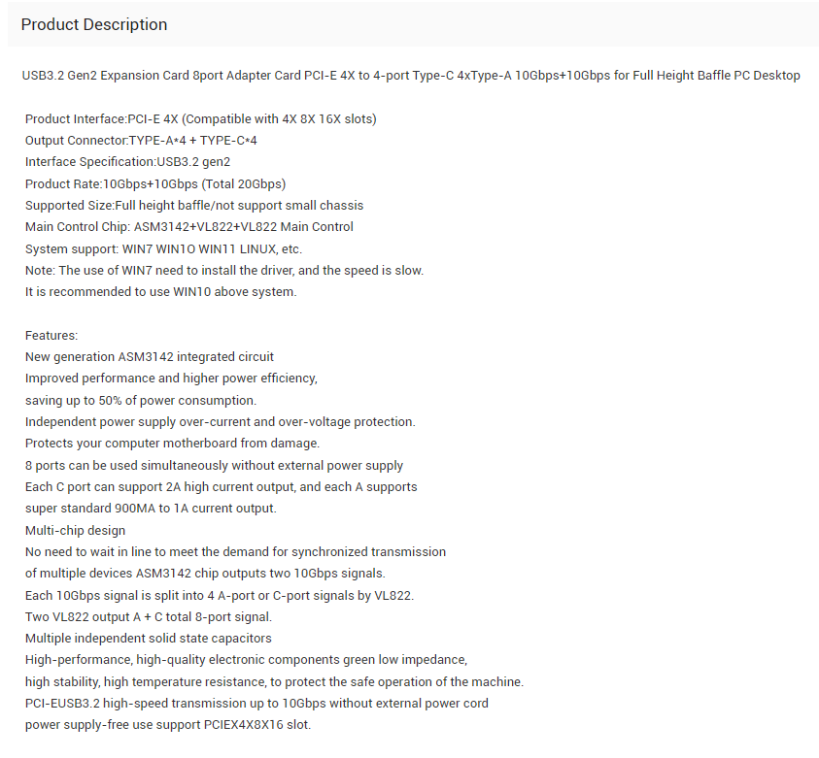Click the Main Control Chip ASM3142 line

(x=189, y=227)
